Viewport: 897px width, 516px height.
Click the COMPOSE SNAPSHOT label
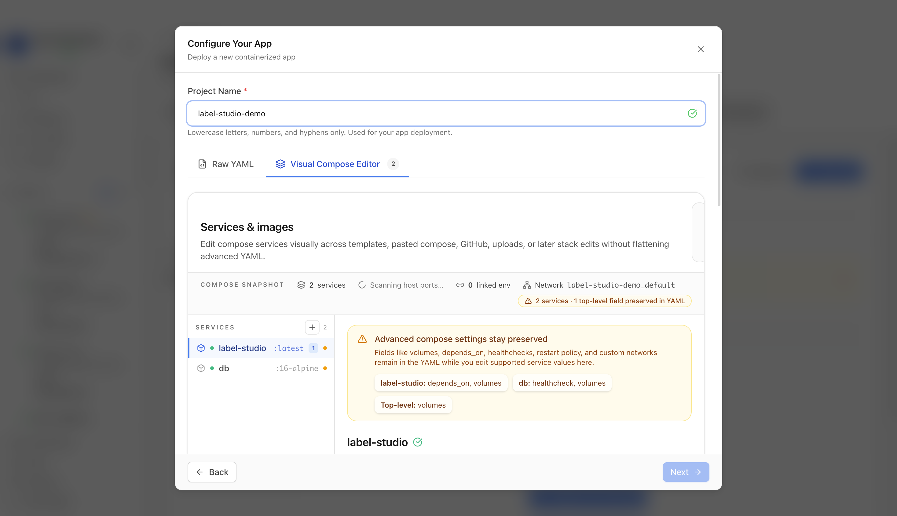[242, 285]
